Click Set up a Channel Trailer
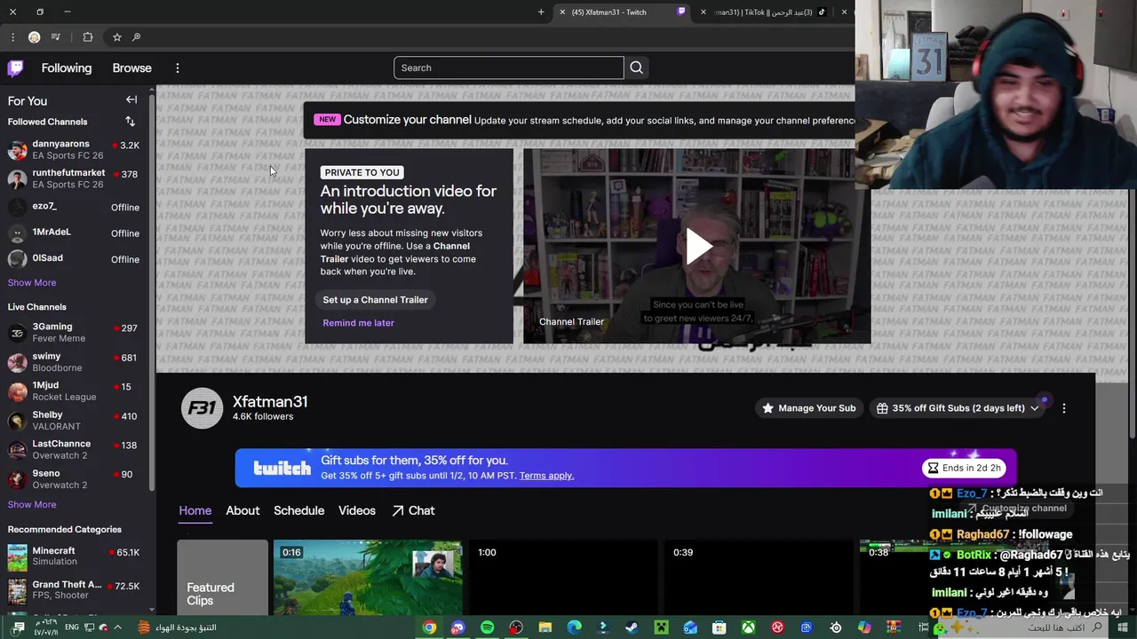 pyautogui.click(x=375, y=300)
